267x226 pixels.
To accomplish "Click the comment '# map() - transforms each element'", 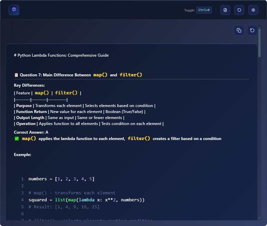I will click(x=72, y=193).
